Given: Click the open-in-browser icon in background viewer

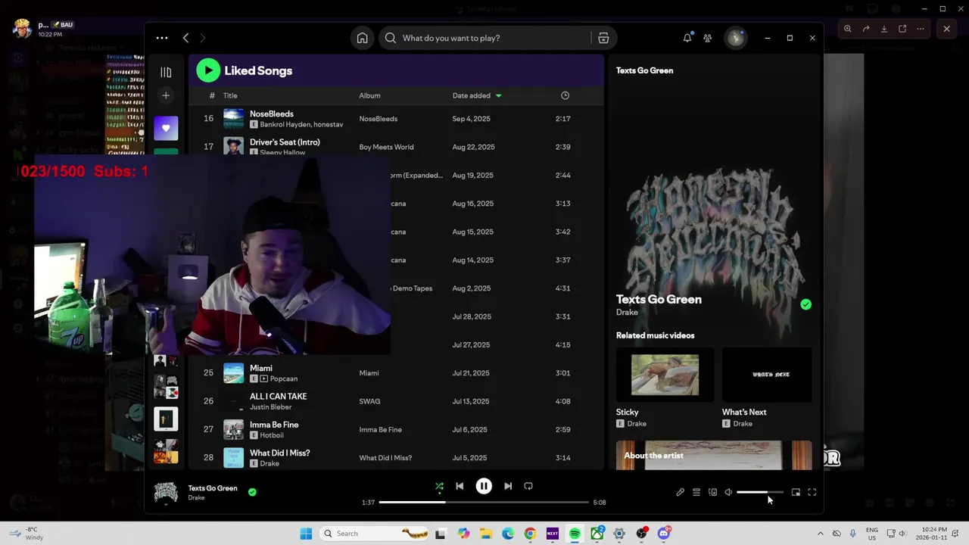Looking at the screenshot, I should pyautogui.click(x=902, y=29).
